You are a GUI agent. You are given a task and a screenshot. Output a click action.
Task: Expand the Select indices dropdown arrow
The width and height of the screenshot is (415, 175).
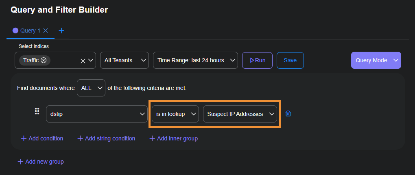click(91, 60)
